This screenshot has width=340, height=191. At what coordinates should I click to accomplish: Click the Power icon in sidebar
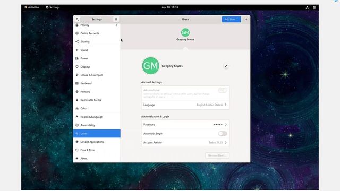point(77,58)
